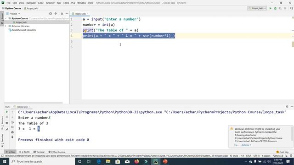Open Refactor menu

50,3
